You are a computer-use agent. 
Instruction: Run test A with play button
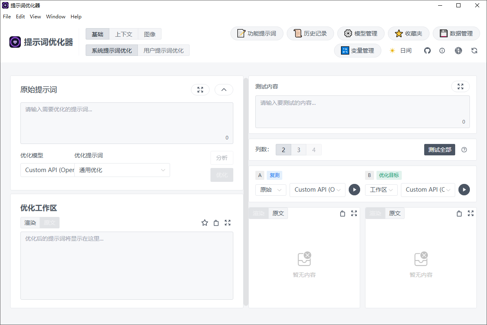(354, 190)
